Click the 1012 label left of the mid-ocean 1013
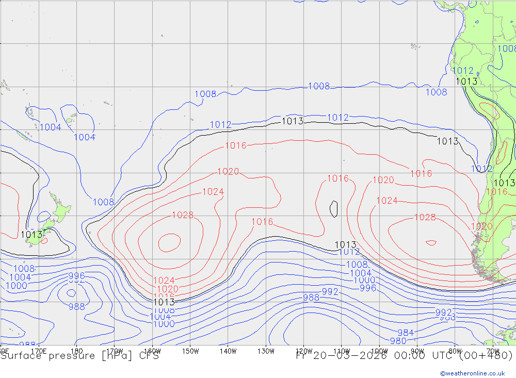516x378 pixels. click(x=220, y=125)
